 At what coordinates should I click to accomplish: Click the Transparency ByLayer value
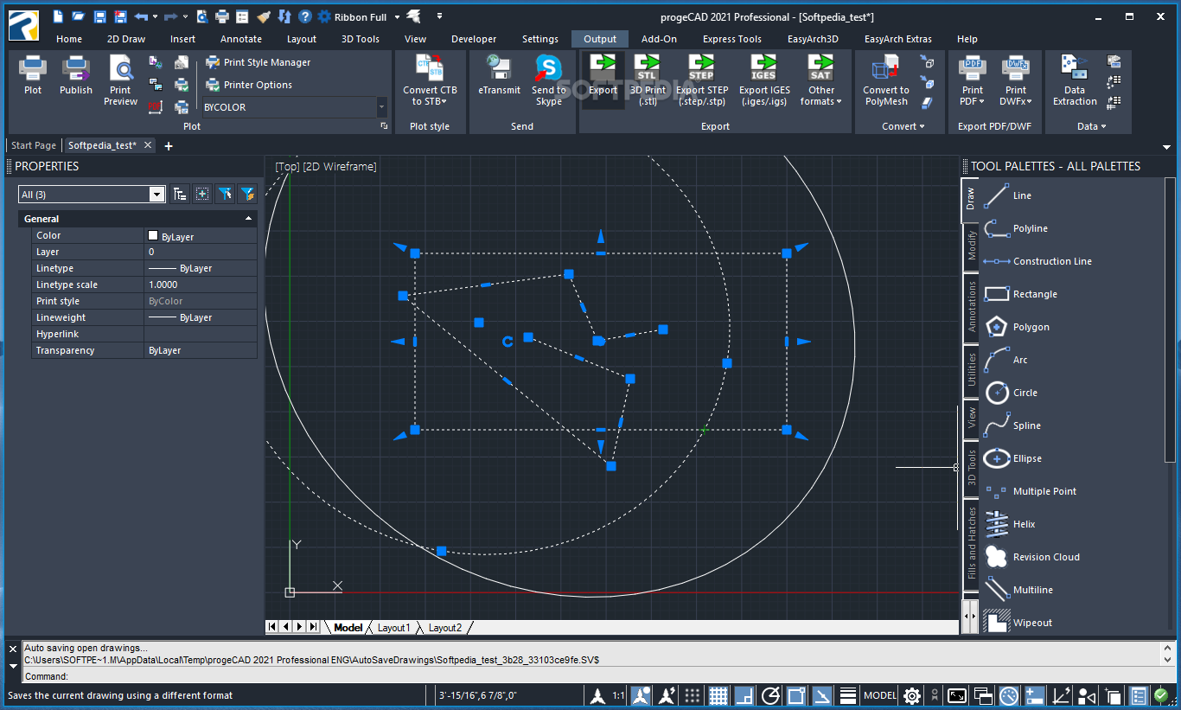pyautogui.click(x=201, y=350)
